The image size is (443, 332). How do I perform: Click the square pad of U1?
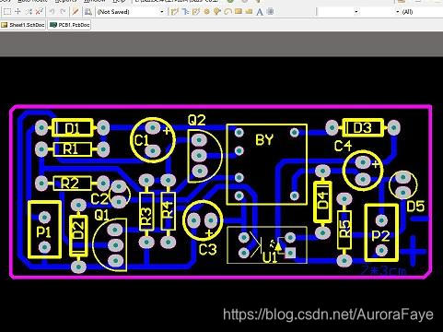pos(290,253)
